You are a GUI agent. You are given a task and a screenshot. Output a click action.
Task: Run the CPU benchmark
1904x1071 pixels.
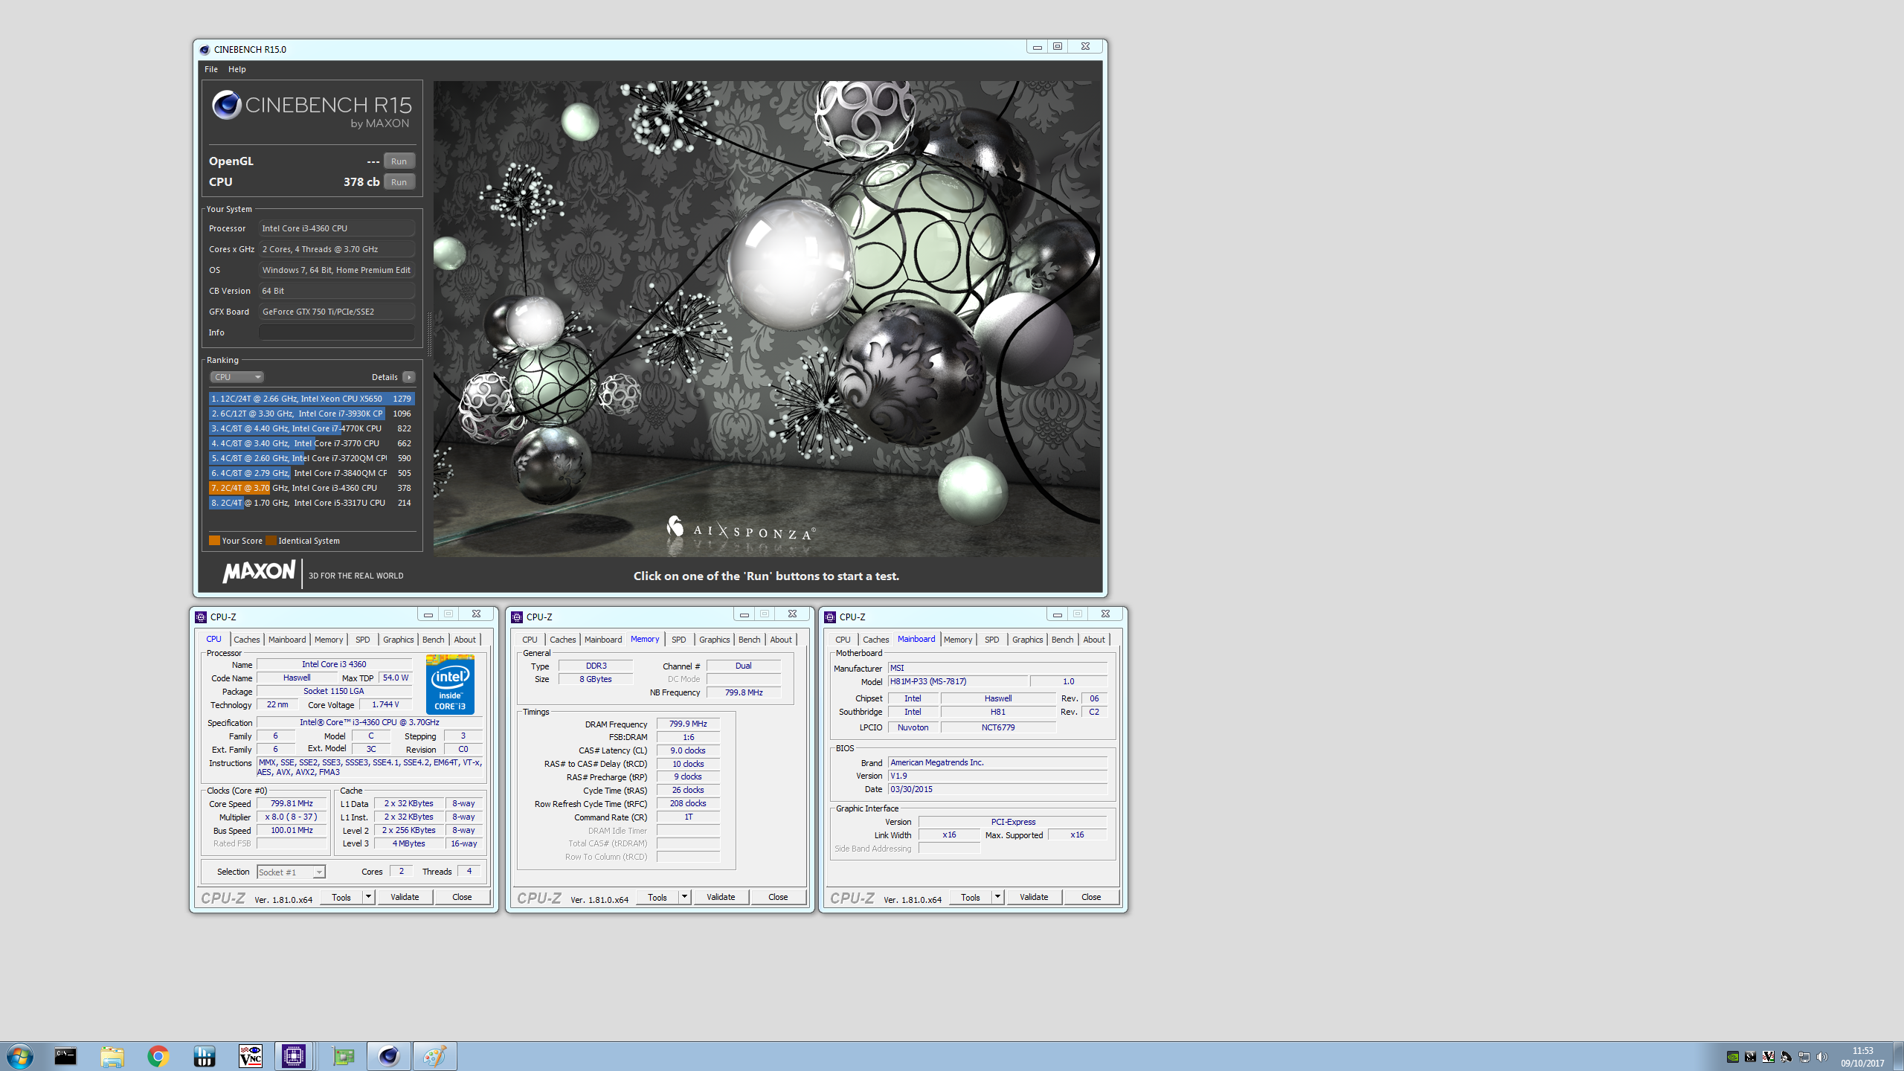click(399, 182)
